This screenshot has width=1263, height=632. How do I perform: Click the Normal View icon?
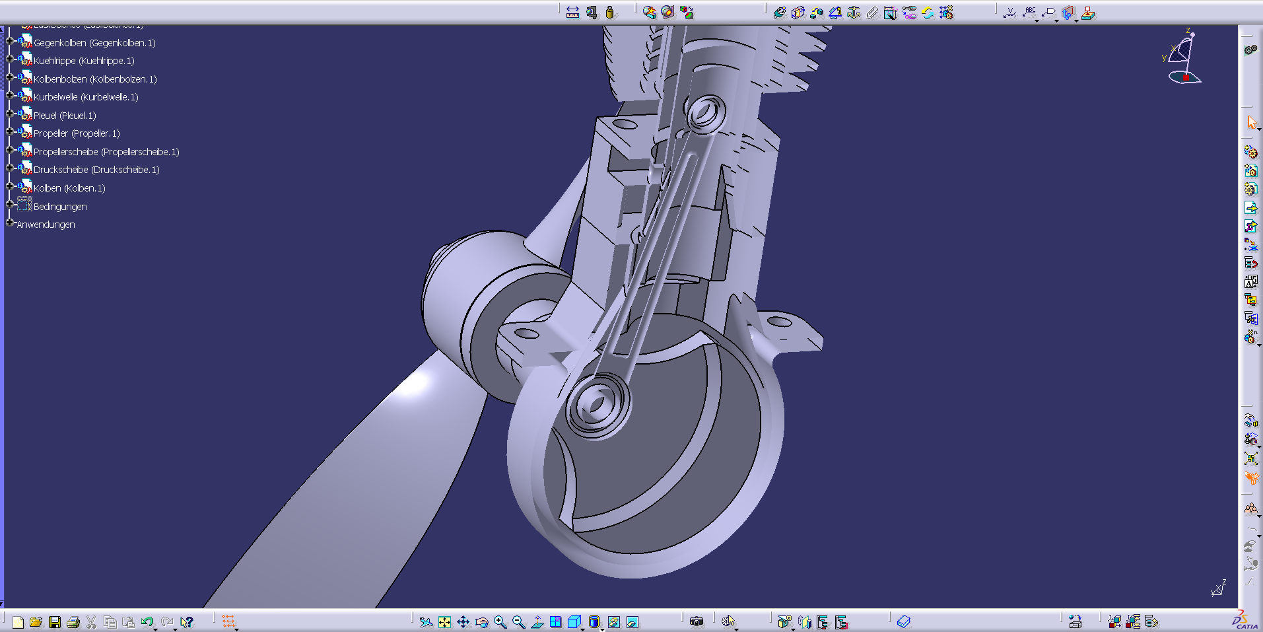(537, 621)
